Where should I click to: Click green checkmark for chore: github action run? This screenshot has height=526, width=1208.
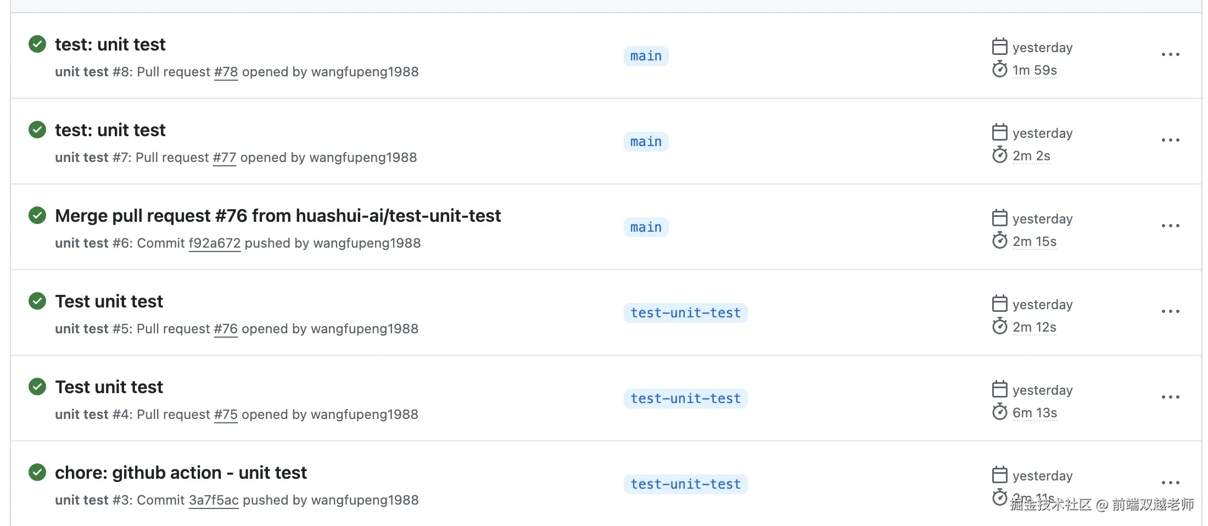(37, 472)
